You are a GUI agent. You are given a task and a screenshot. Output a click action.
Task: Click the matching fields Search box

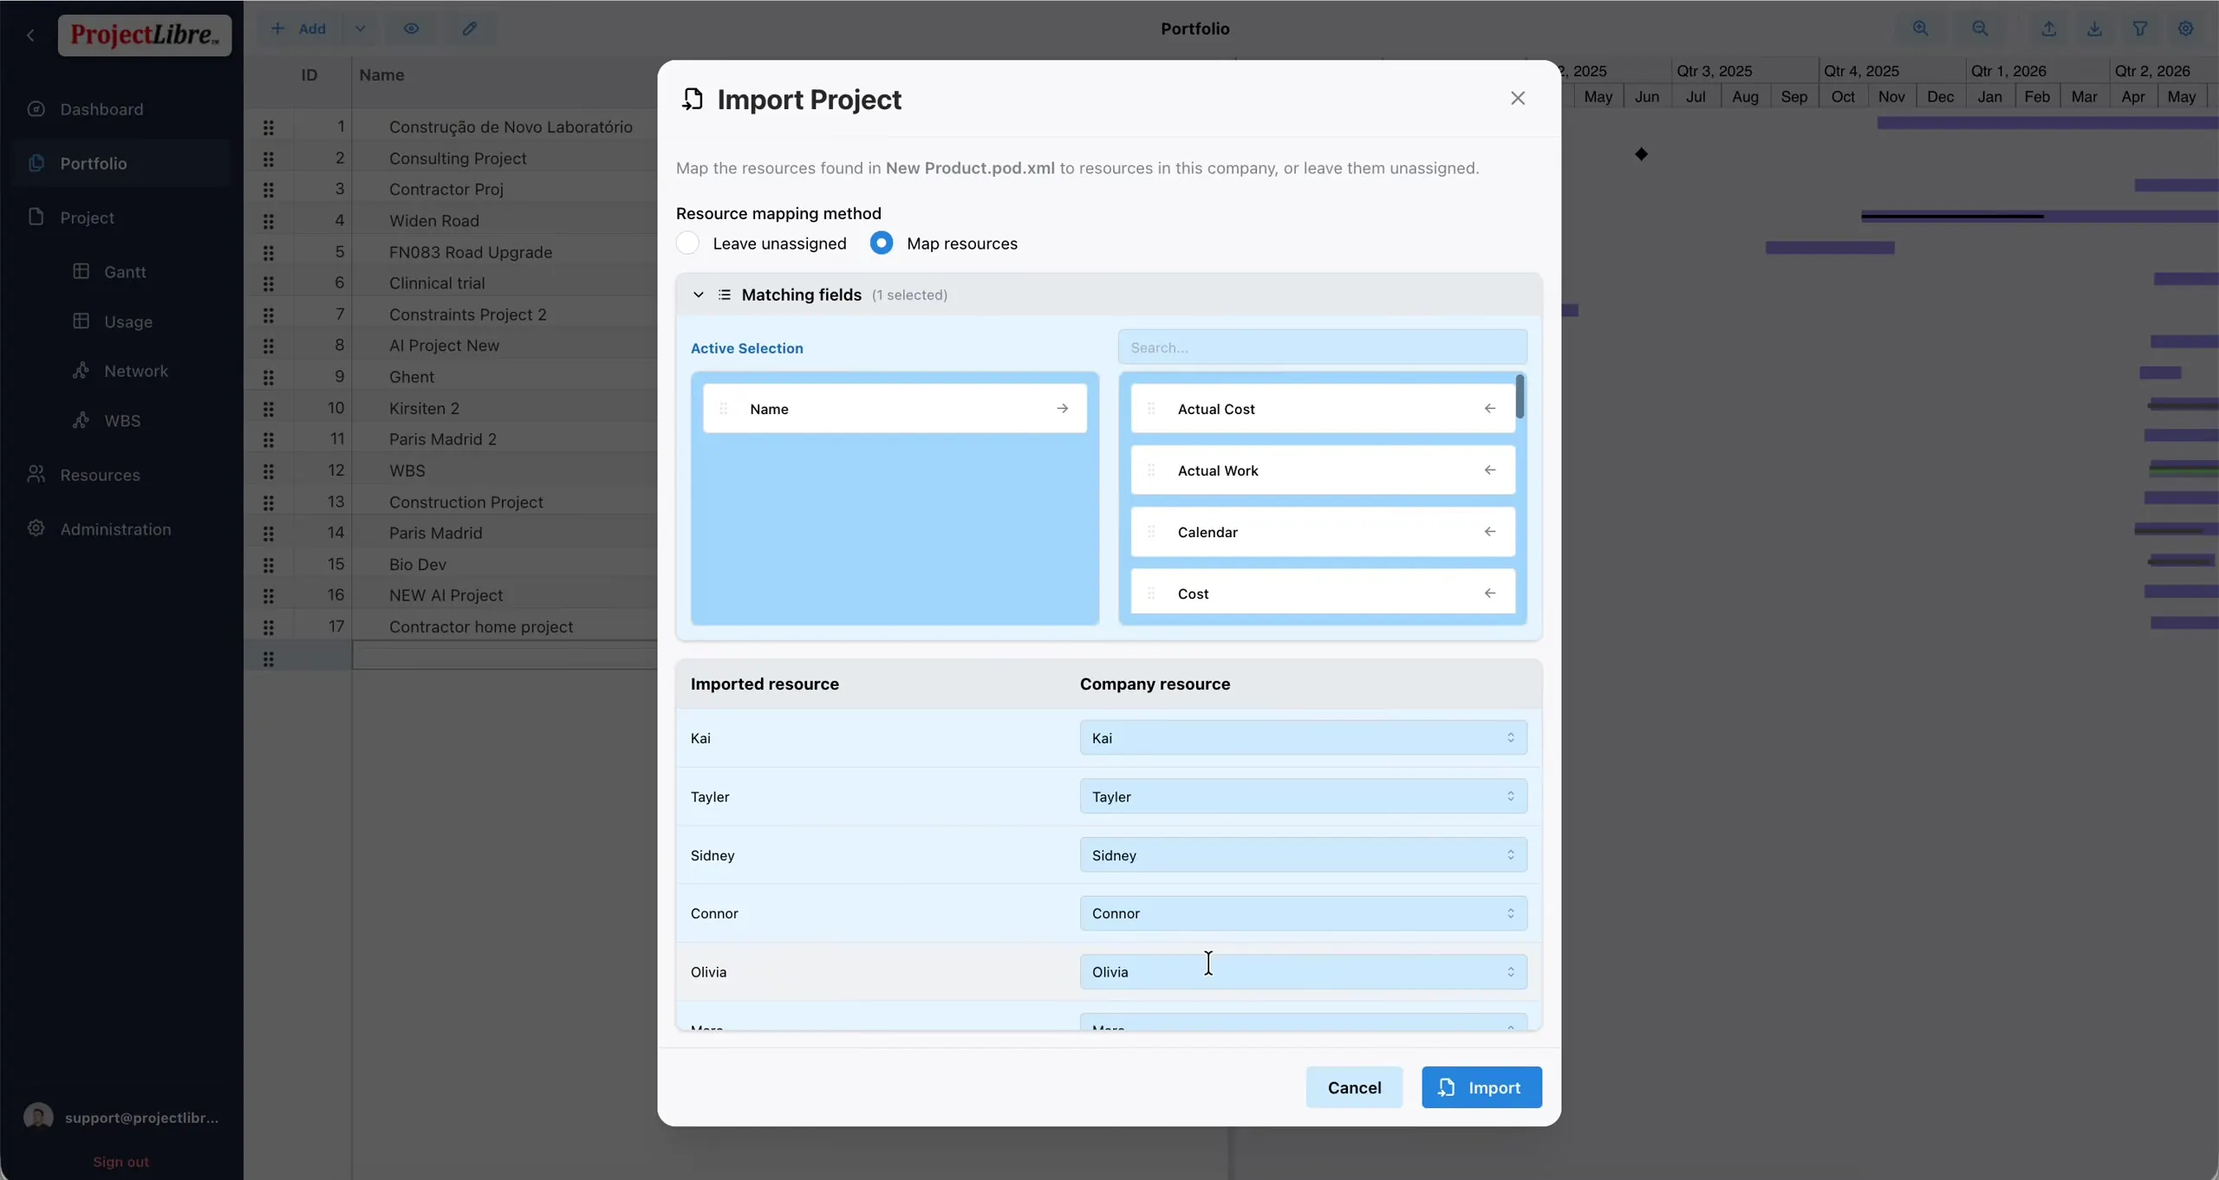[x=1322, y=347]
